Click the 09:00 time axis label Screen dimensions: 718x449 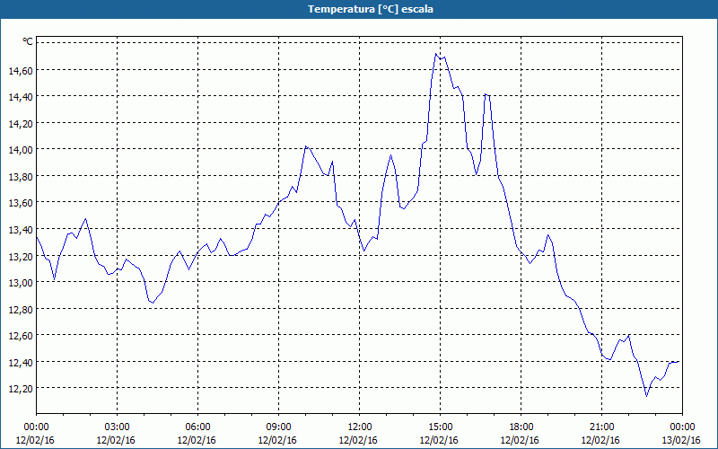pos(278,427)
